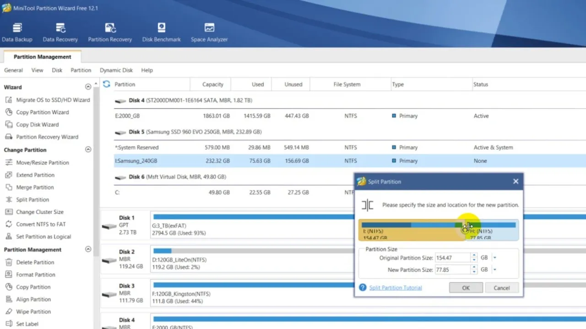Click the Copy Partition icon
Screen dimensions: 586x329
point(9,287)
